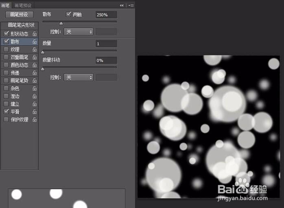Uncheck the 形状动态 checkbox

[x=7, y=33]
